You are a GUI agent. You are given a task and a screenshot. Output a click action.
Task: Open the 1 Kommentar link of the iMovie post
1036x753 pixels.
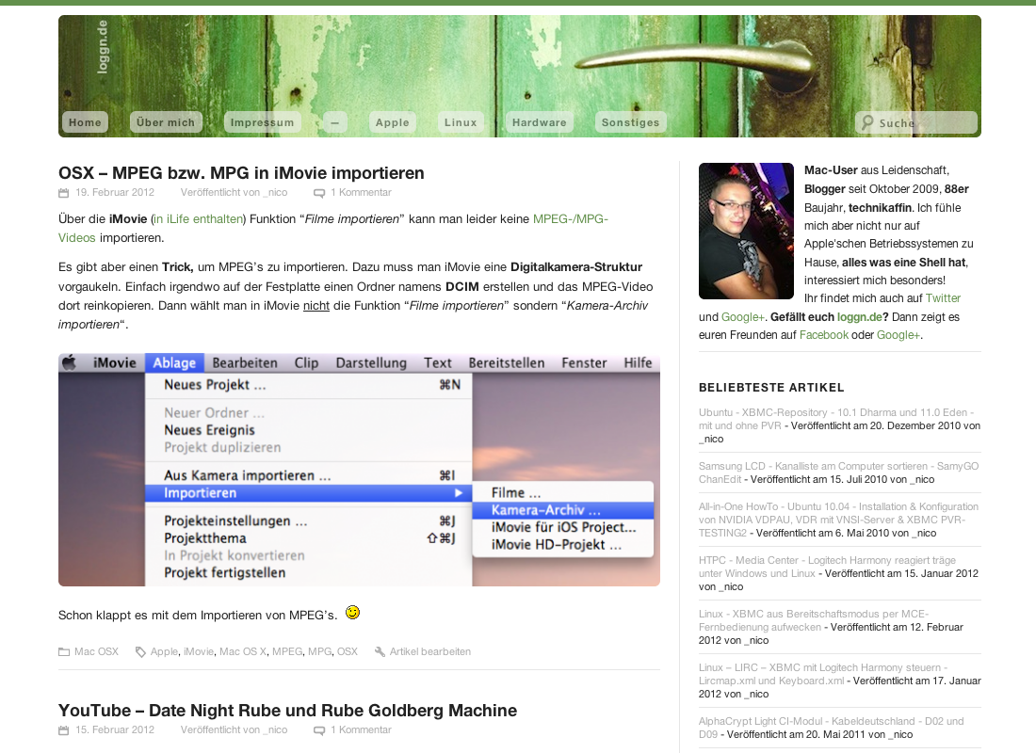coord(361,193)
